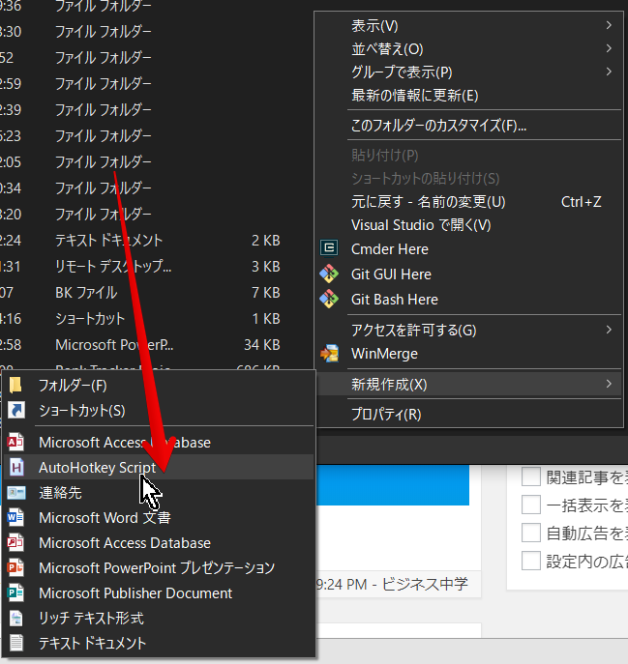Open プロパティ(R) from the context menu
Screen dimensions: 628x664
click(x=386, y=415)
